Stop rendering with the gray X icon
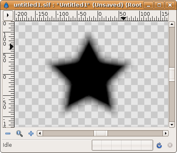 pyautogui.click(x=170, y=145)
